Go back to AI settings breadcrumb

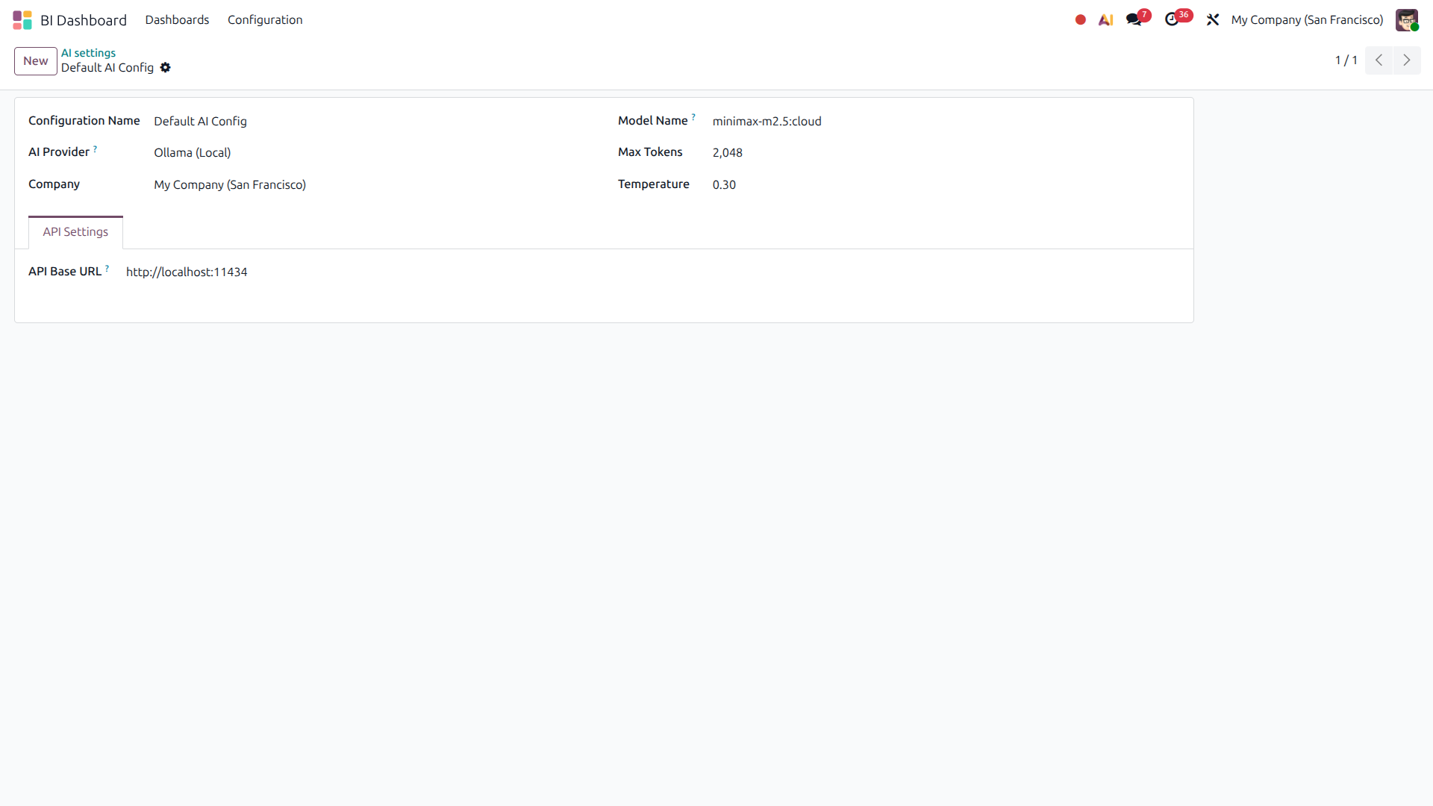[88, 53]
